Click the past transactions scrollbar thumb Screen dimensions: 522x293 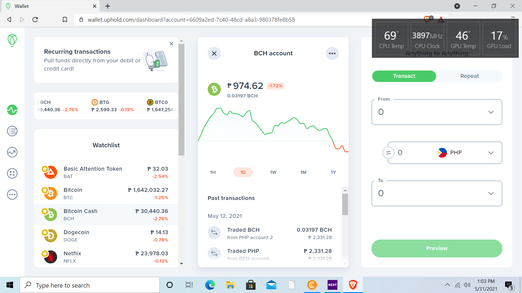(x=345, y=204)
